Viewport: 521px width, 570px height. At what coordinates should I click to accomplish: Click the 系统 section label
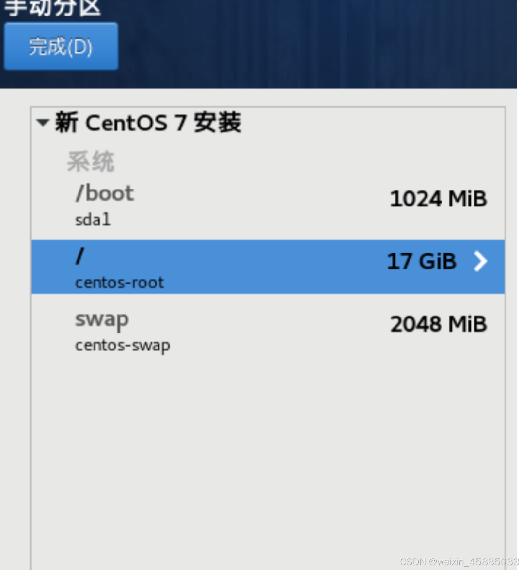[x=91, y=161]
